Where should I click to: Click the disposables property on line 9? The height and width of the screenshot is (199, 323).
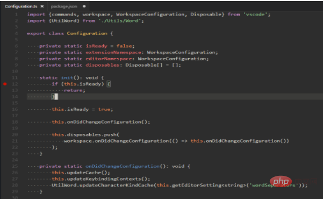tap(102, 65)
